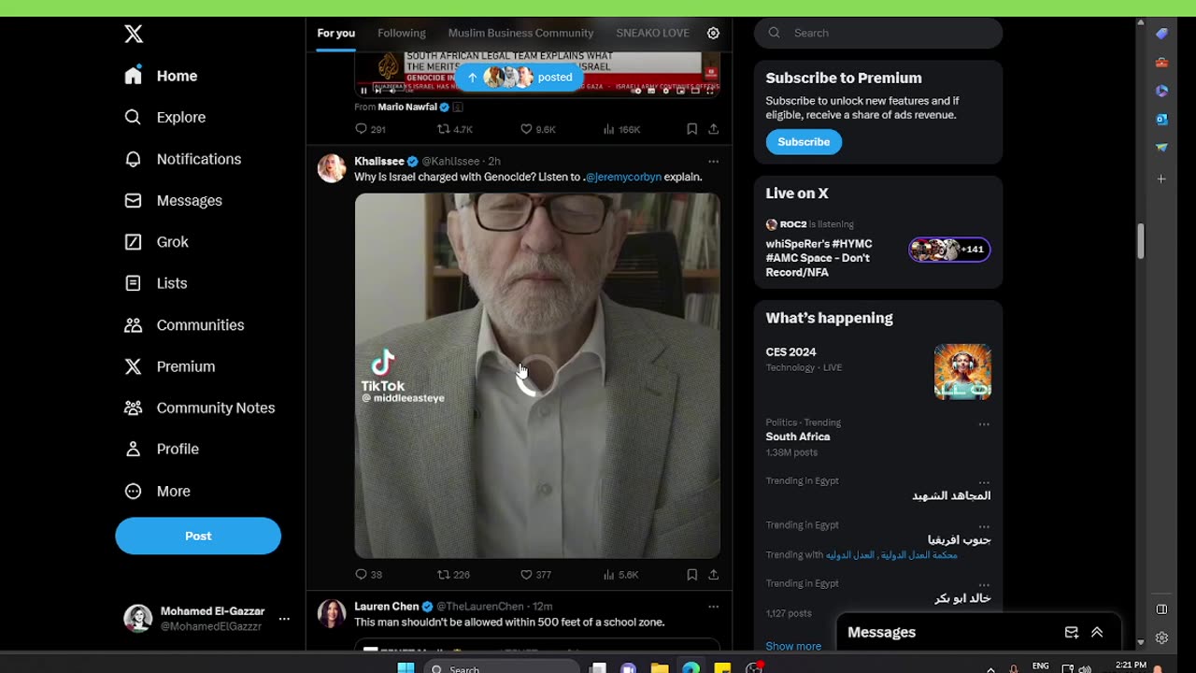The width and height of the screenshot is (1196, 673).
Task: Open account options next to Mohamed El-Gazzar
Action: [284, 619]
